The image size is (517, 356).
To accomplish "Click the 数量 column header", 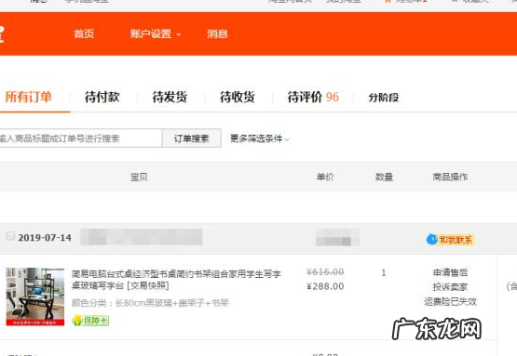I will [x=384, y=177].
